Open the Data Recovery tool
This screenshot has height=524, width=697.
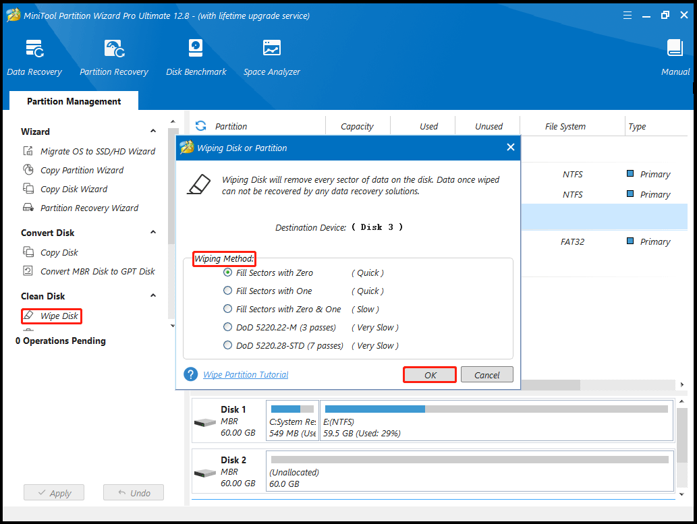34,57
